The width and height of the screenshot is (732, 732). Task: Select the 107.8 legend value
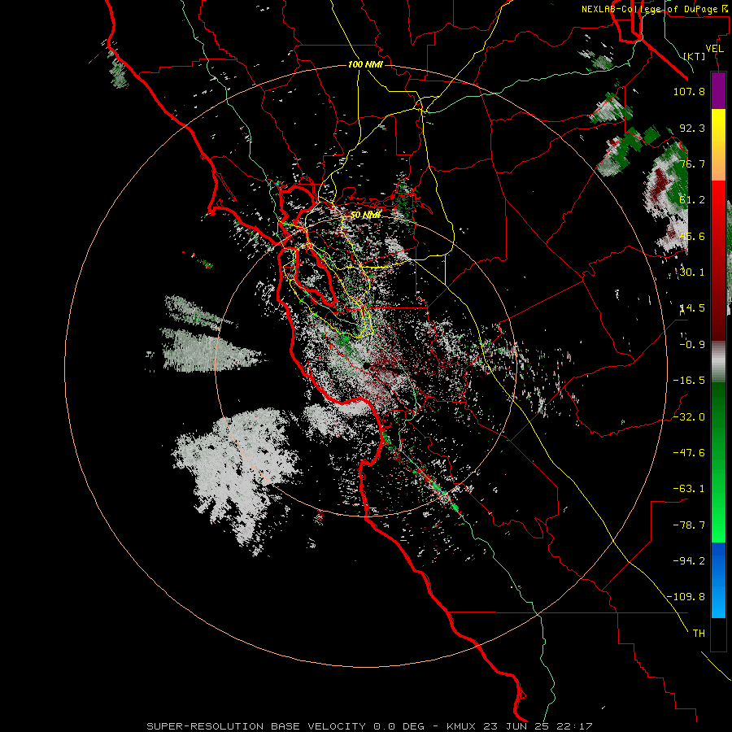click(689, 91)
